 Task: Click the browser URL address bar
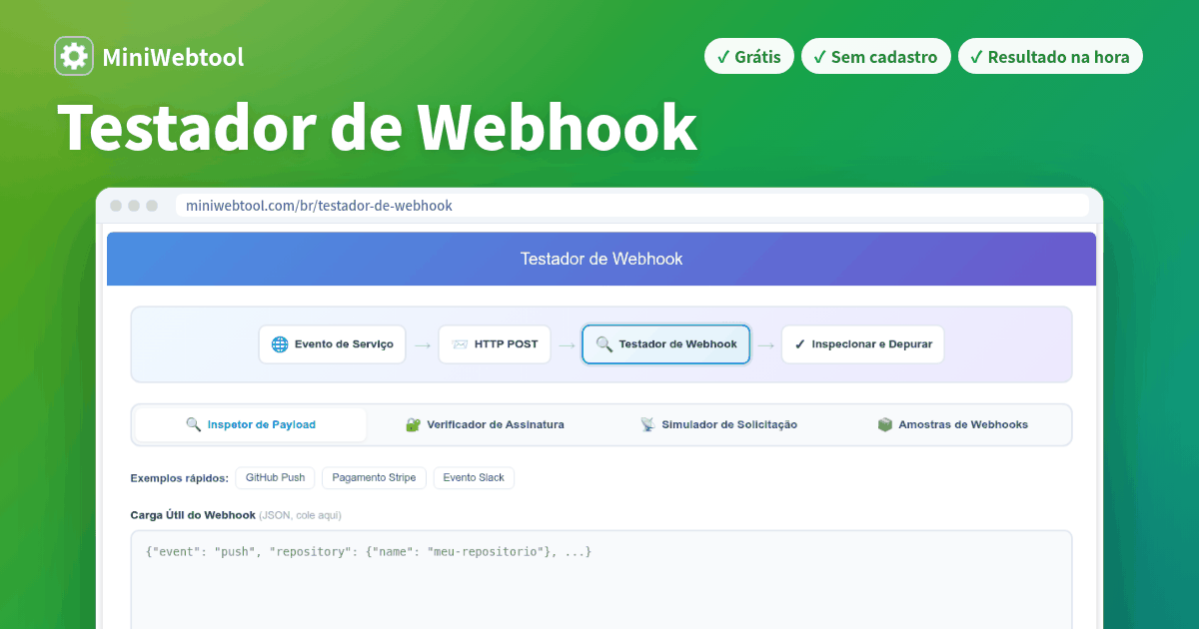(x=631, y=206)
